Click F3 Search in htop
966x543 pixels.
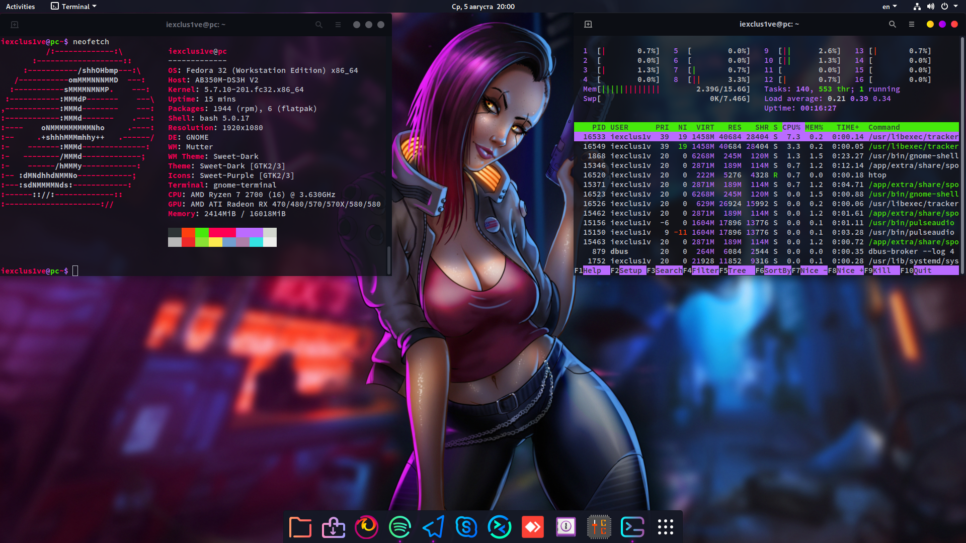[664, 270]
